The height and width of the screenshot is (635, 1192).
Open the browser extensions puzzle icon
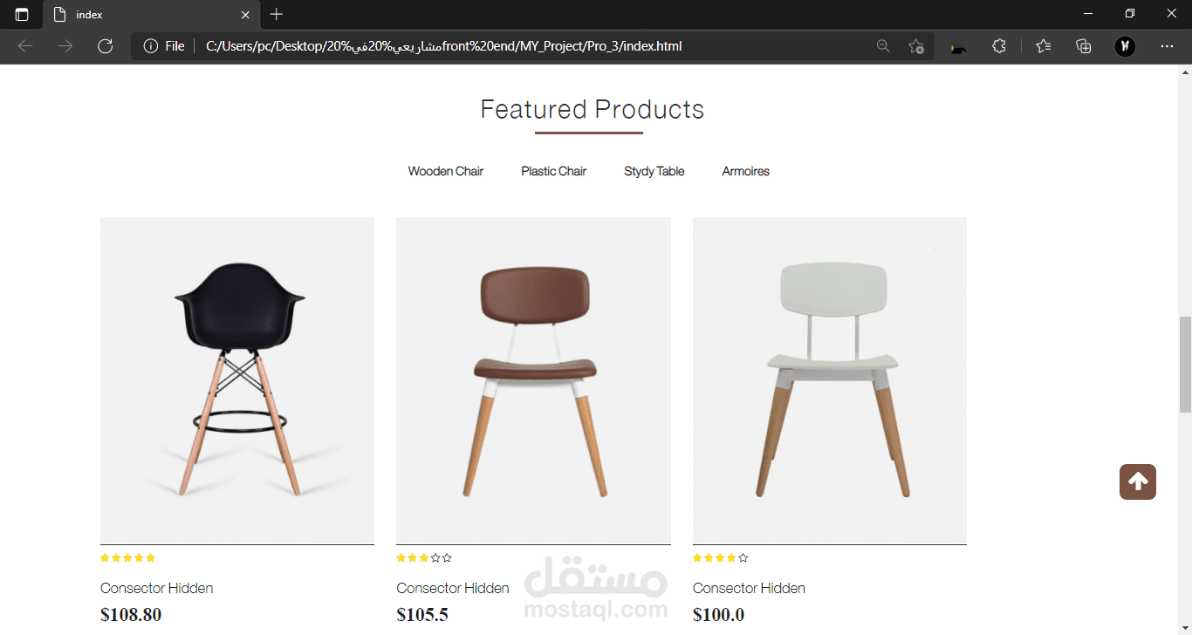pyautogui.click(x=999, y=46)
